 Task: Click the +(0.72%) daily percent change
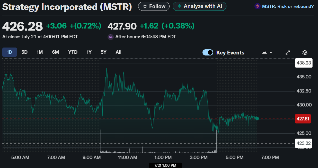point(85,26)
